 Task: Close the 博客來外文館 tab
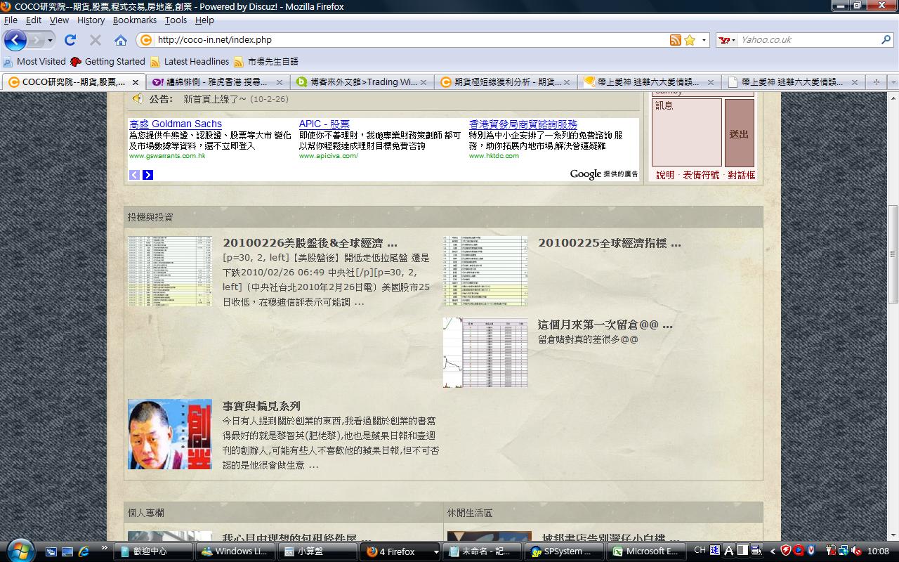(x=424, y=82)
